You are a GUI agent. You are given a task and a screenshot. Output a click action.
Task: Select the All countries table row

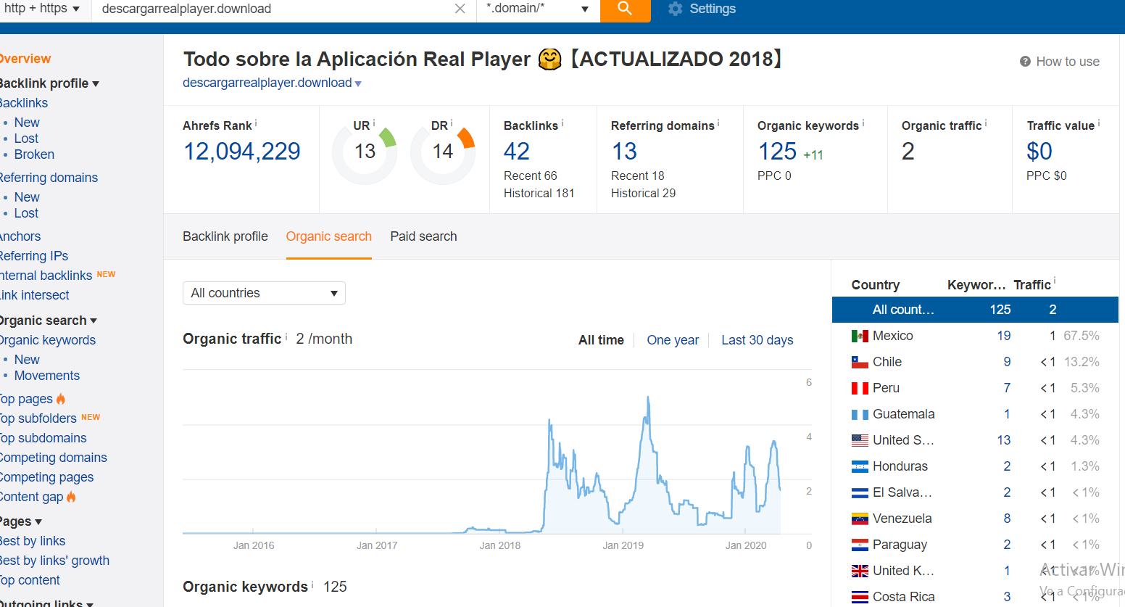[x=975, y=310]
